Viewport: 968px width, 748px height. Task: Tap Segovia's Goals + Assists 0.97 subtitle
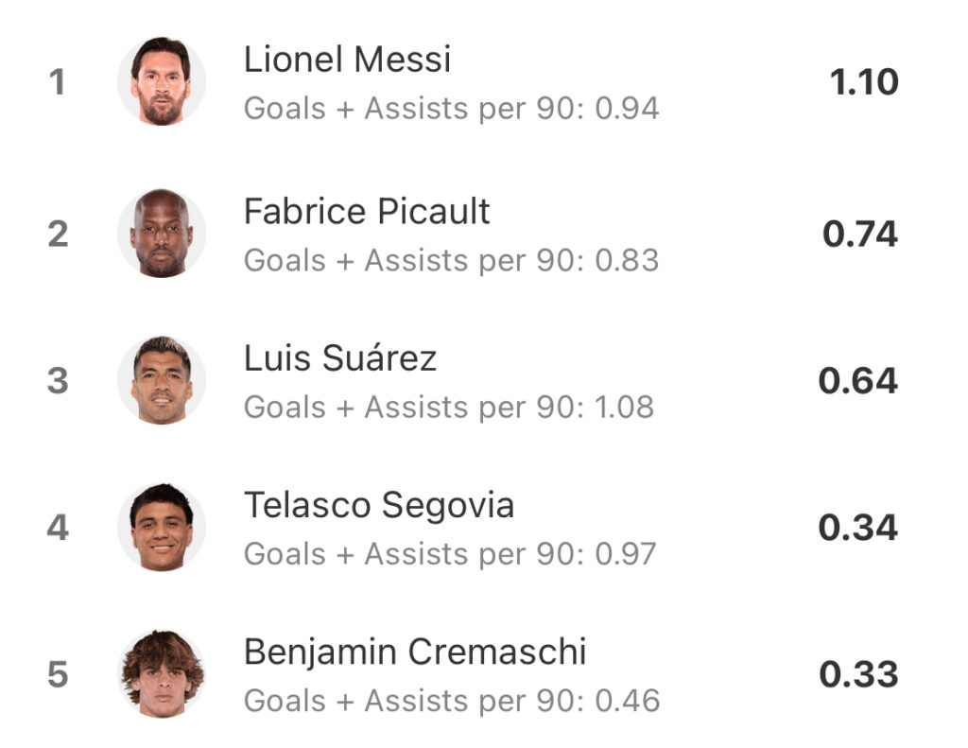(450, 554)
